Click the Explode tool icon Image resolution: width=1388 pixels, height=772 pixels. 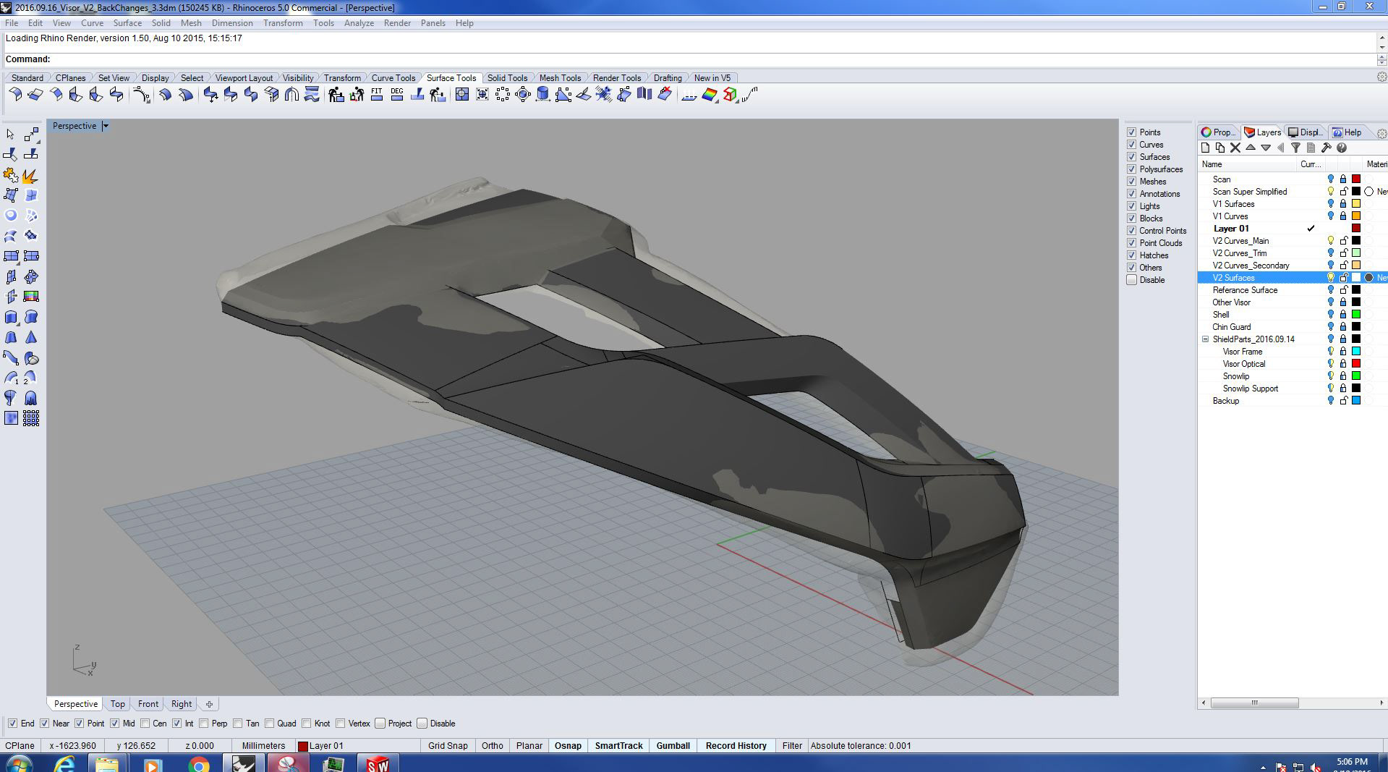point(30,177)
